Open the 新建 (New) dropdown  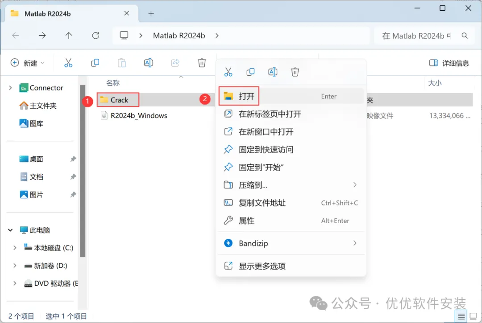point(28,63)
